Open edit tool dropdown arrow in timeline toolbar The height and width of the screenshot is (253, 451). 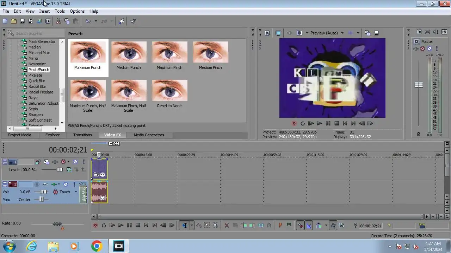[192, 226]
